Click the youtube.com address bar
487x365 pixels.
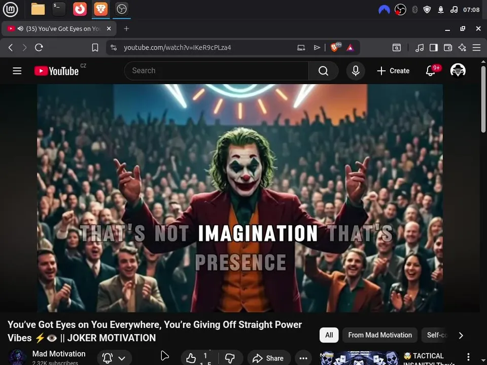(x=178, y=48)
